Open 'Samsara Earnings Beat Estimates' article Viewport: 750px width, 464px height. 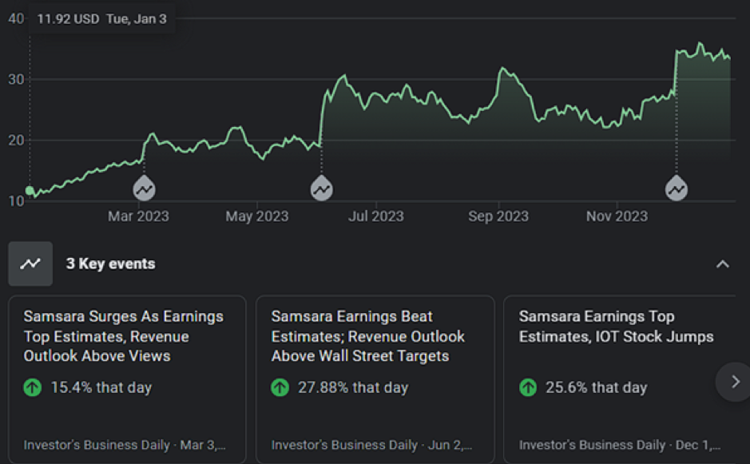[x=368, y=336]
